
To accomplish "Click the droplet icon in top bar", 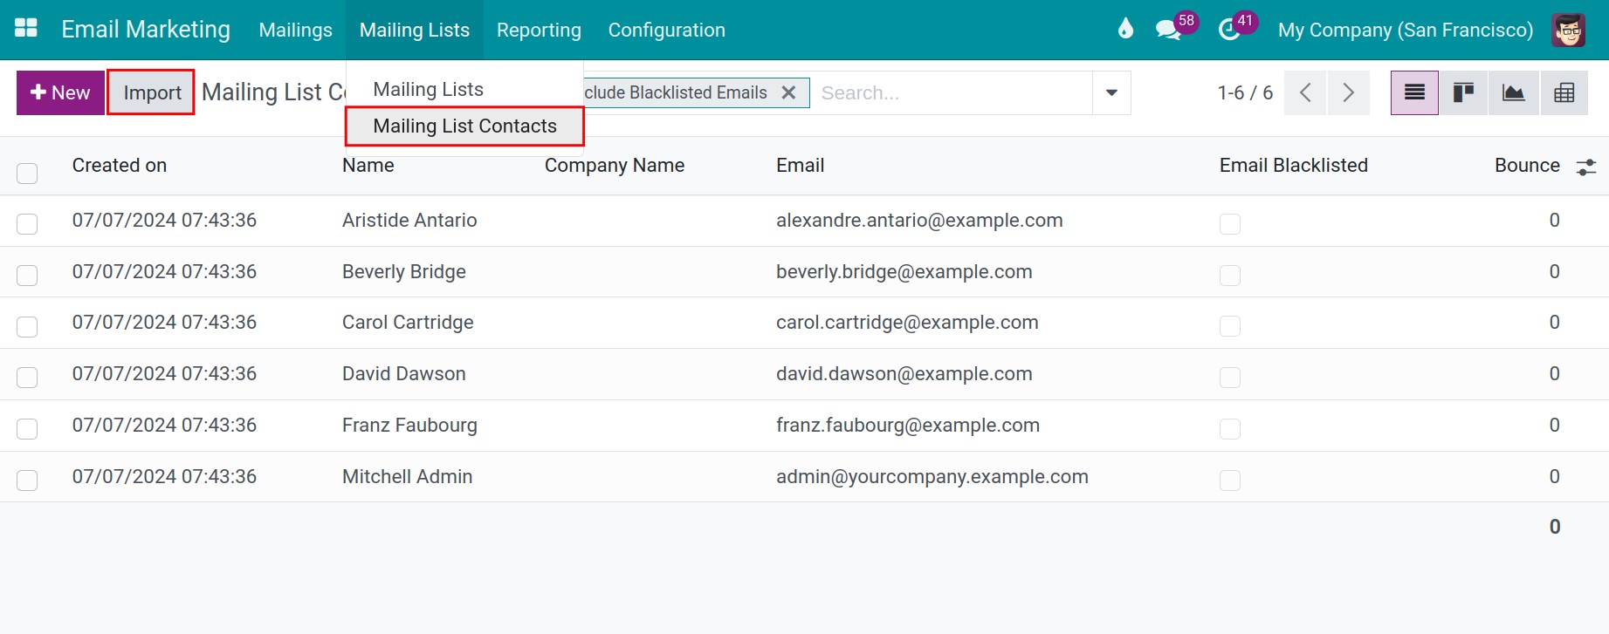I will click(1125, 29).
